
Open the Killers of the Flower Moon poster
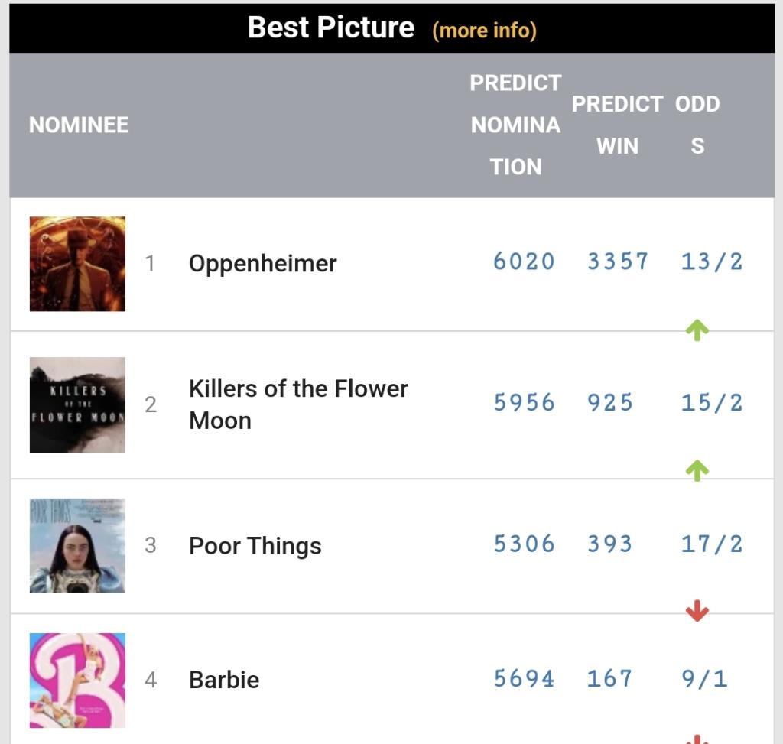tap(77, 405)
